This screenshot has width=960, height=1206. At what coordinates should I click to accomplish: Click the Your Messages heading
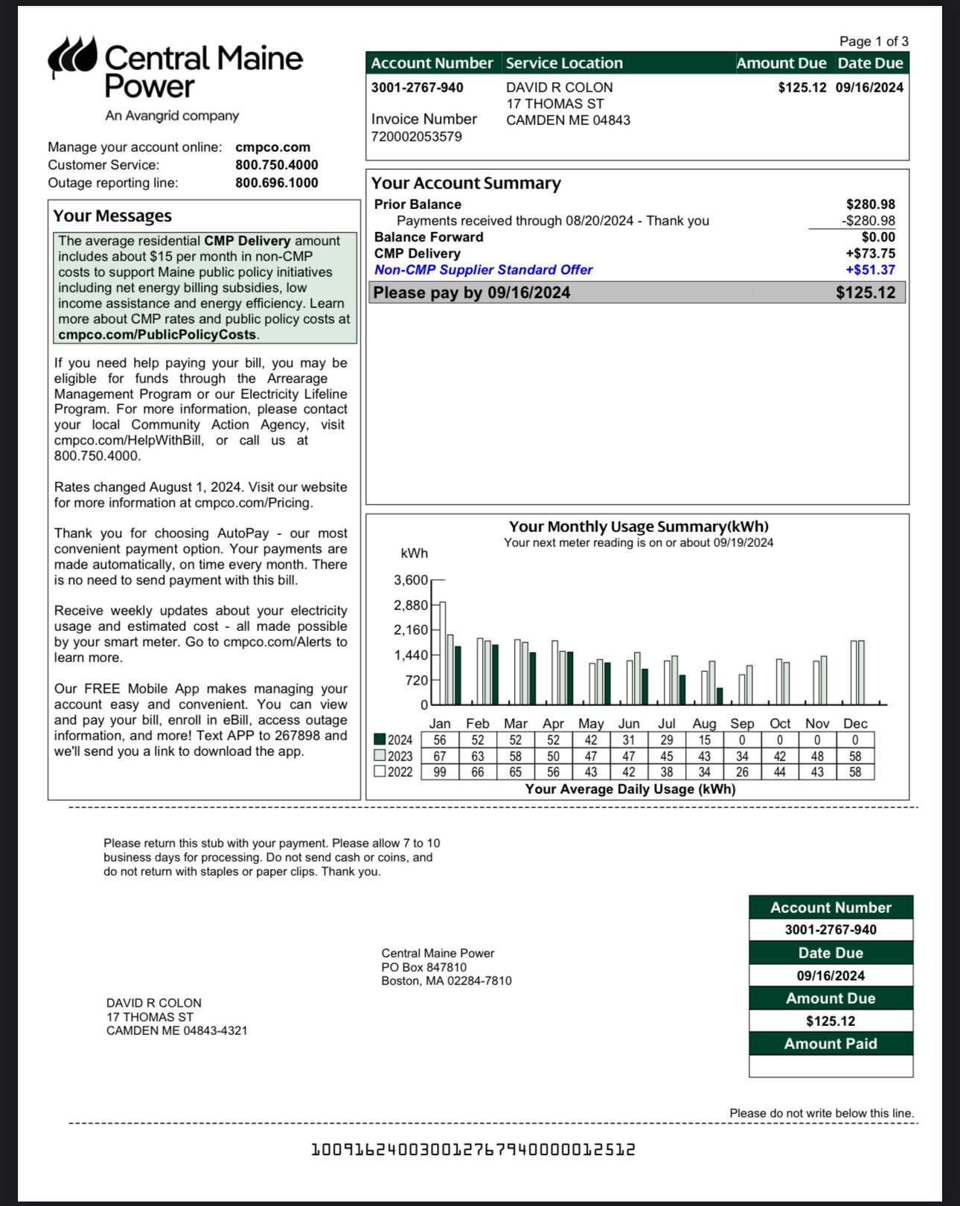[x=112, y=216]
